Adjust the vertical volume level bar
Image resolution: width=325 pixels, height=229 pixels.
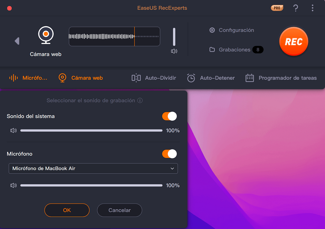pyautogui.click(x=174, y=37)
